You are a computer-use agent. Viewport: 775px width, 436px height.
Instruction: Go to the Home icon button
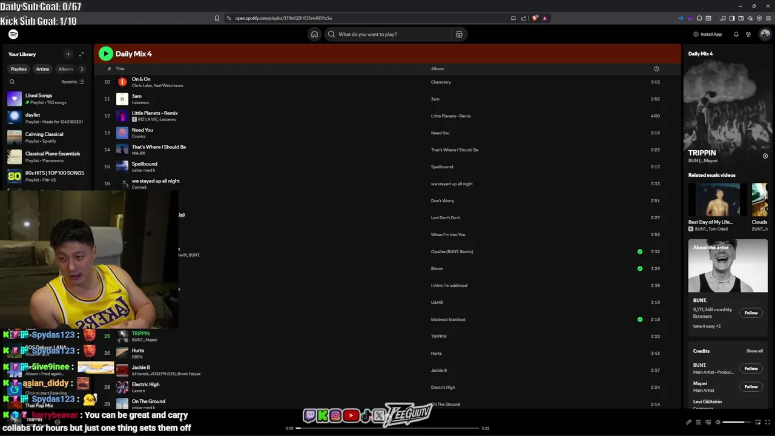click(x=314, y=35)
